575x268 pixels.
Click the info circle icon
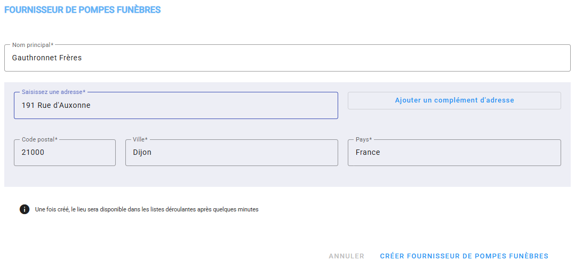25,209
